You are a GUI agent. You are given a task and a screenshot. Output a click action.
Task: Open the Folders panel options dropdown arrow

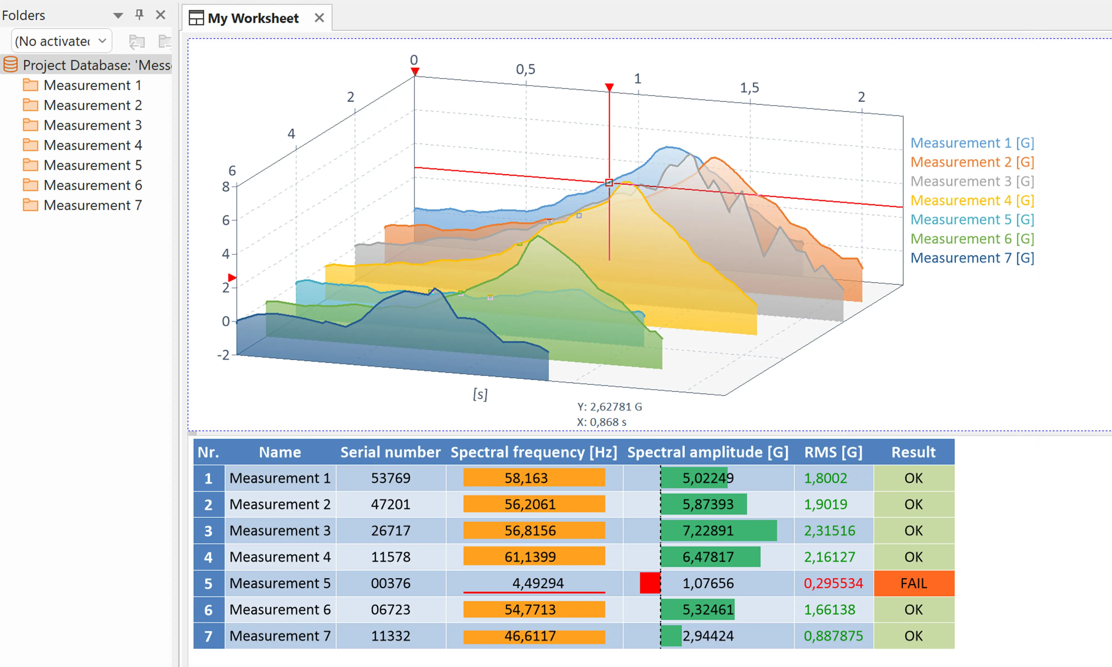(118, 16)
